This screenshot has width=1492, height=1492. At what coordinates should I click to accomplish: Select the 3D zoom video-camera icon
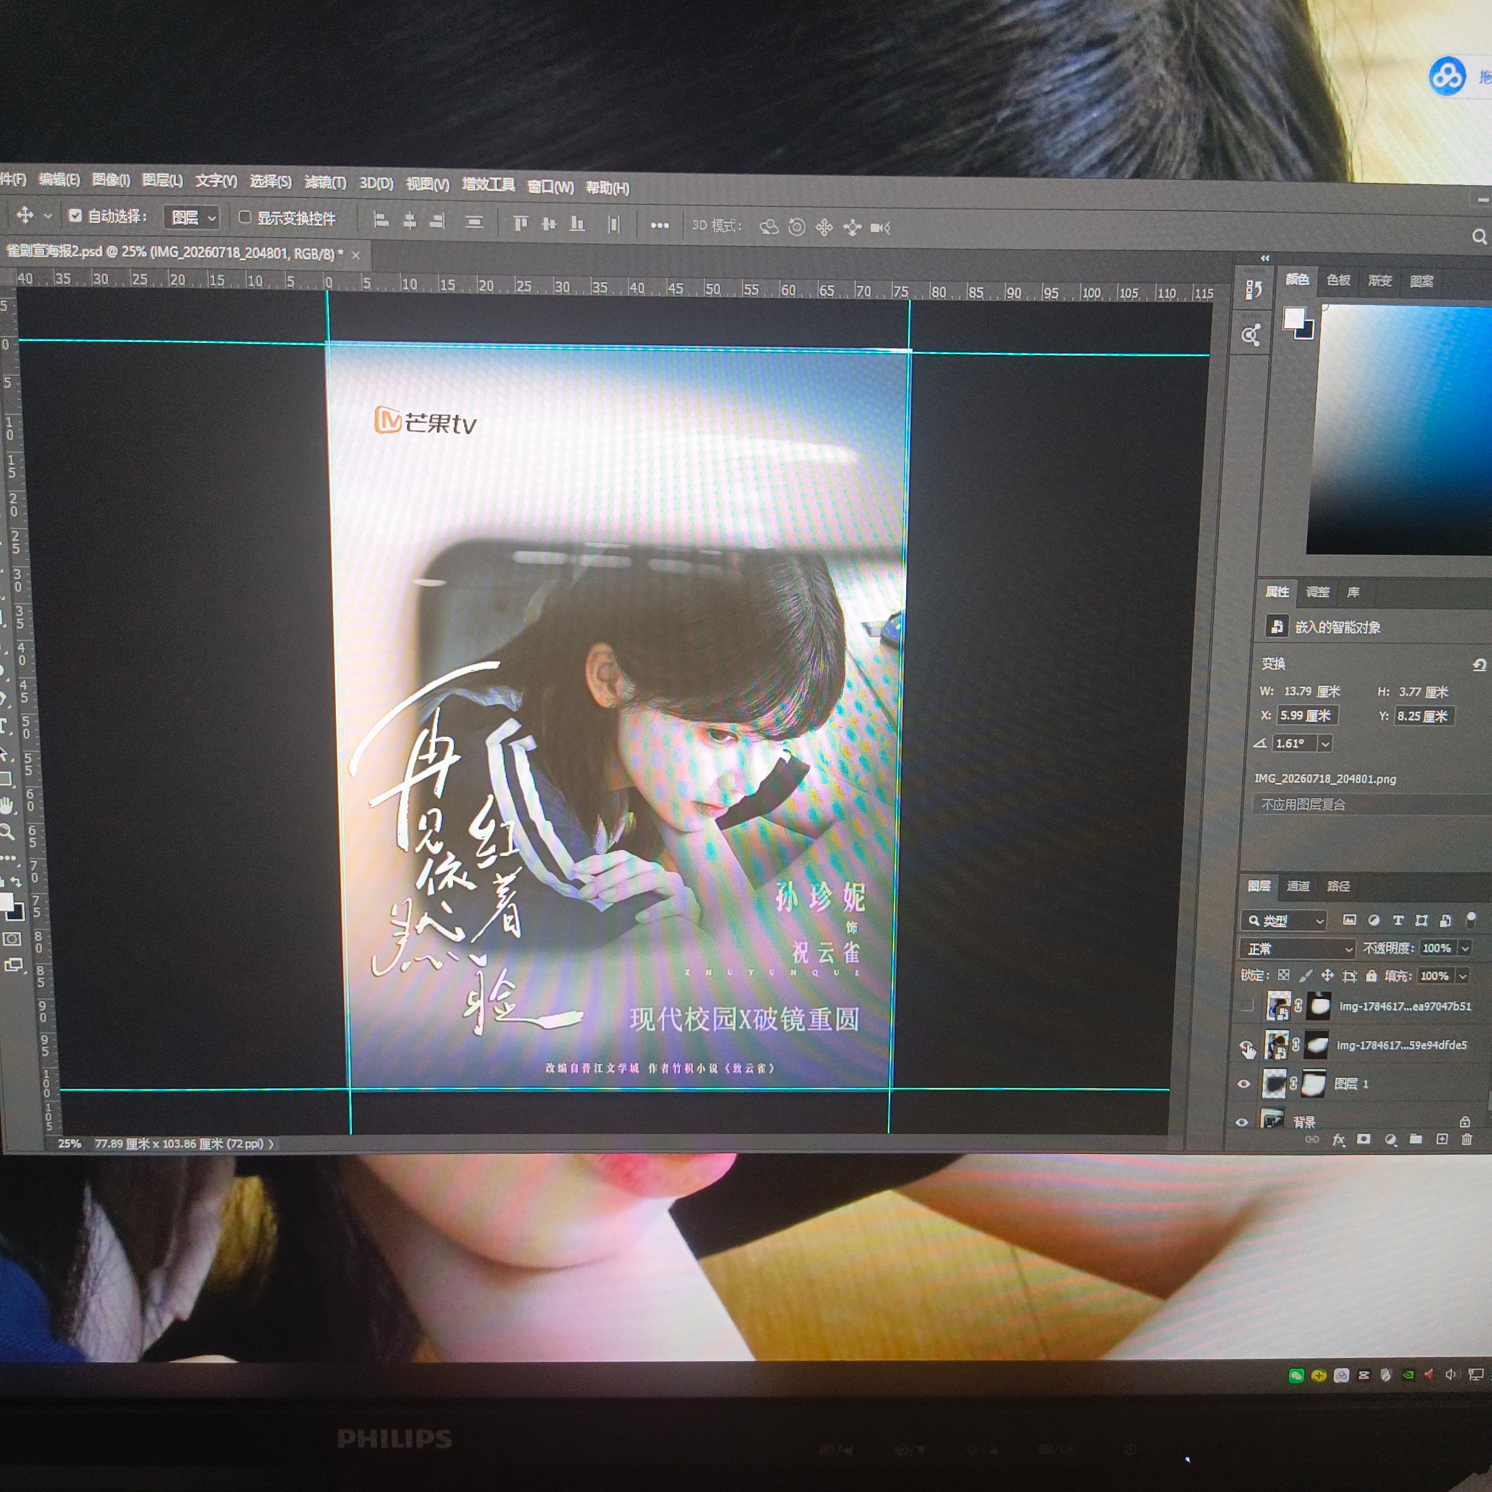click(x=881, y=228)
